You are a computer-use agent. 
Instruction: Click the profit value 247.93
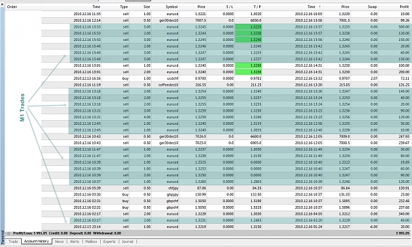(x=404, y=137)
